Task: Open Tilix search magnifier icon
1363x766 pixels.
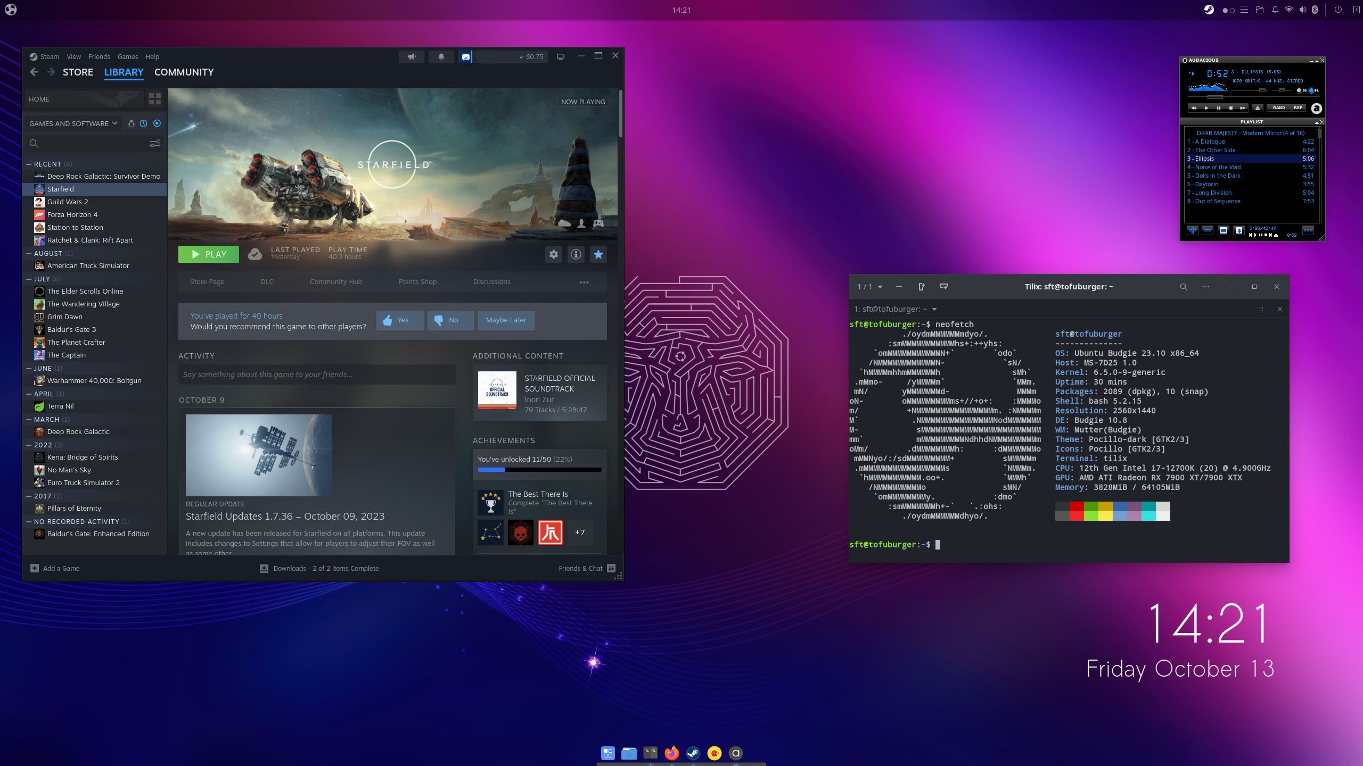Action: pos(1184,287)
